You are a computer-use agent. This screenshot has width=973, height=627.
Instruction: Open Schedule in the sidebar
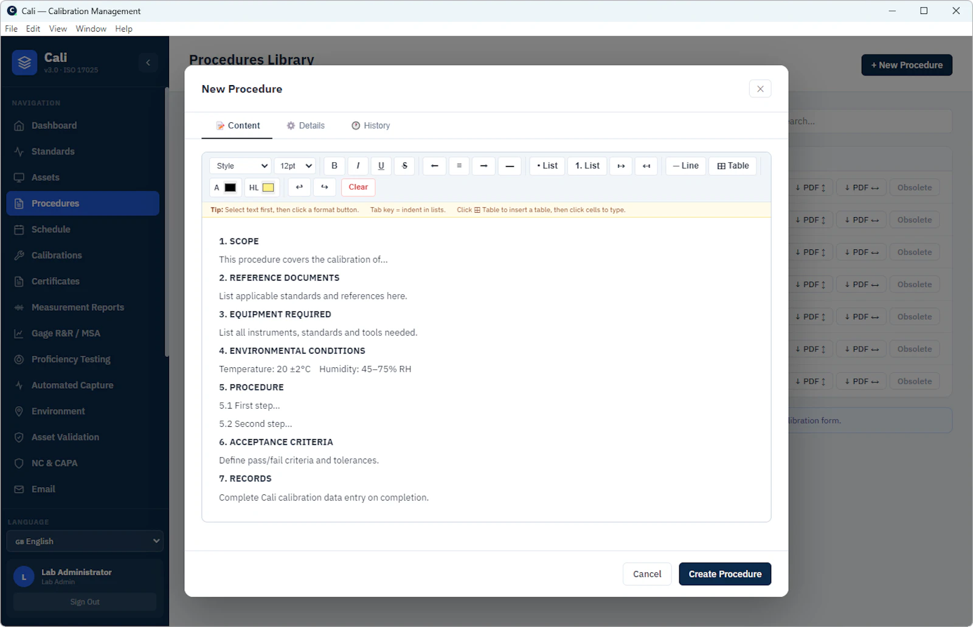tap(83, 229)
